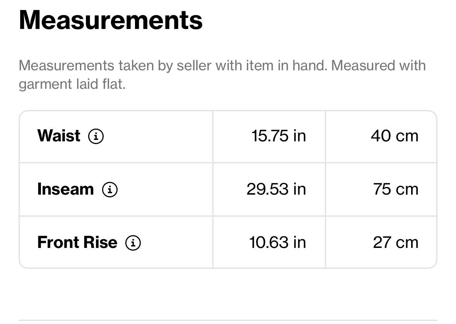Screen dimensions: 456x324
Task: Open the Waist info icon
Action: 96,136
